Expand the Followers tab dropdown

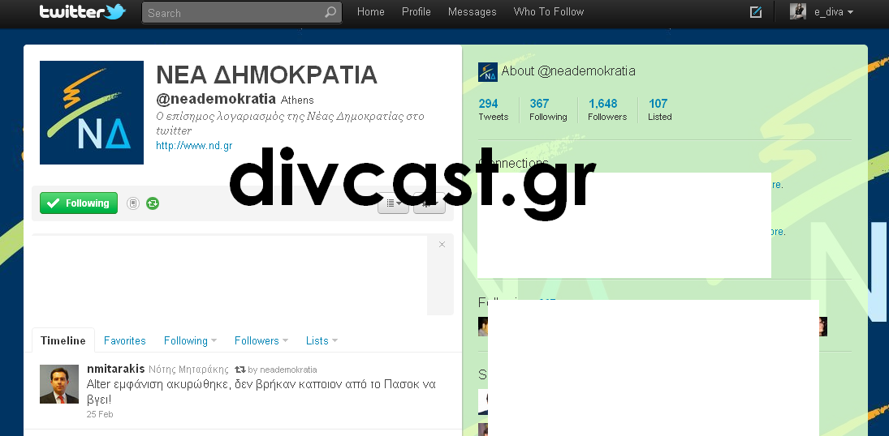[x=285, y=341]
